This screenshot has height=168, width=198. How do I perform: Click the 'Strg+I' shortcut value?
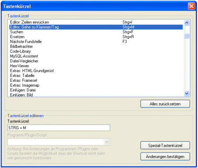tap(127, 22)
